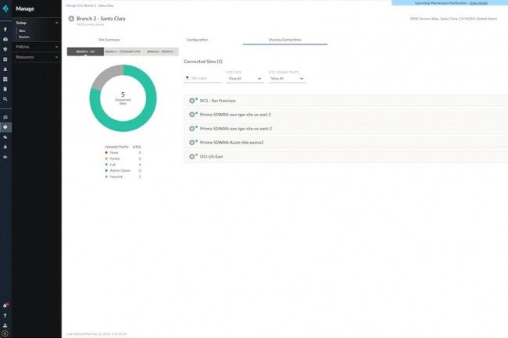This screenshot has height=338, width=508.
Task: Select the Branch - DC toggle button
Action: click(x=85, y=52)
